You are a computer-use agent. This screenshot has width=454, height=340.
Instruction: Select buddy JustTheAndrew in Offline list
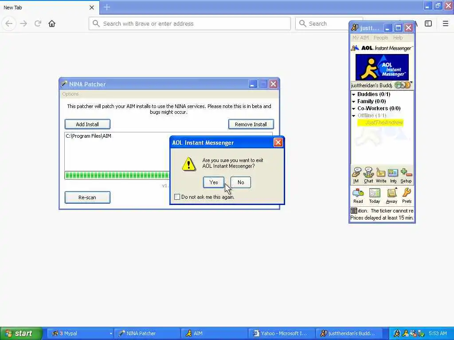coord(380,123)
